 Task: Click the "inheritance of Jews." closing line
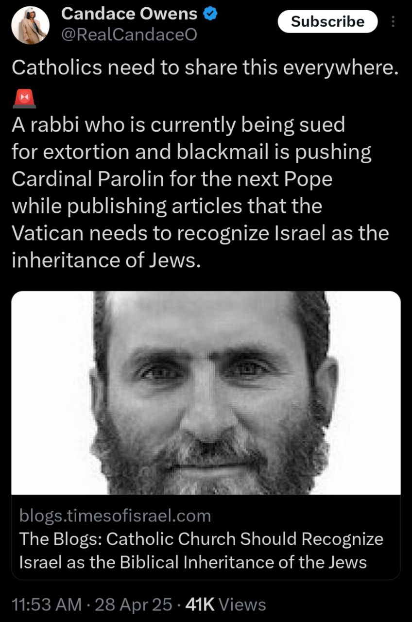click(105, 260)
